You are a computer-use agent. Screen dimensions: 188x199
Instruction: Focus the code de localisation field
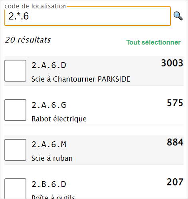coord(87,16)
